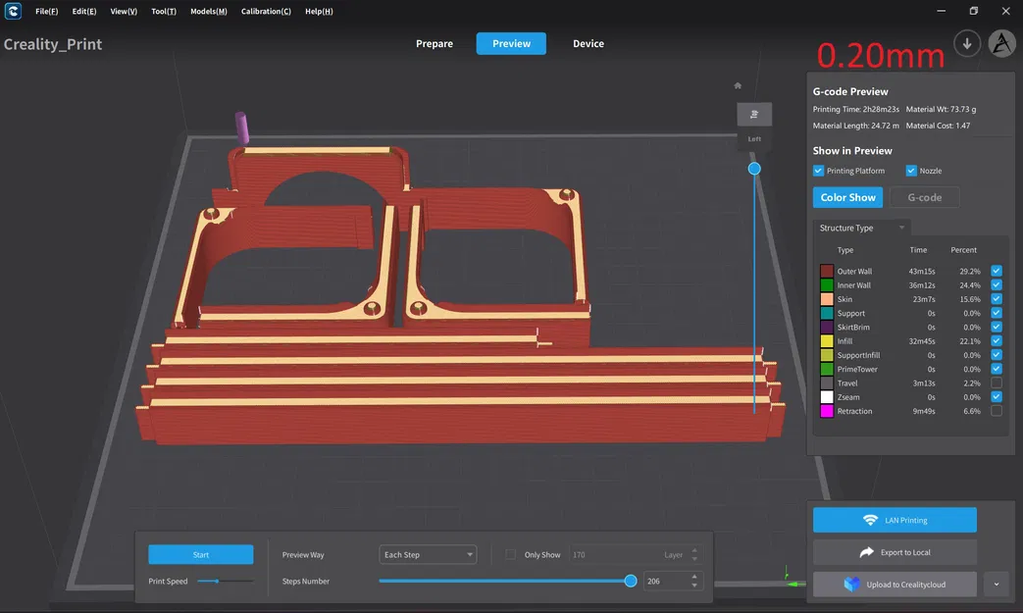Click the Top face of view cube
Image resolution: width=1023 pixels, height=613 pixels.
coord(754,115)
